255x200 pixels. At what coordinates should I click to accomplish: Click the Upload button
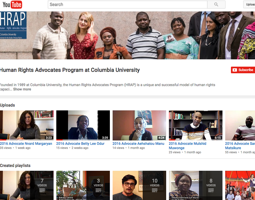click(x=250, y=5)
